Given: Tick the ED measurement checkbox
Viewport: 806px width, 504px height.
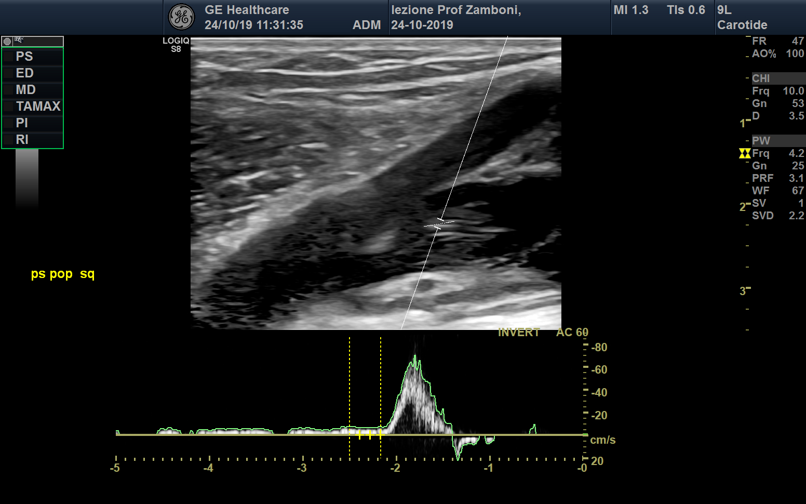Looking at the screenshot, I should coord(9,73).
